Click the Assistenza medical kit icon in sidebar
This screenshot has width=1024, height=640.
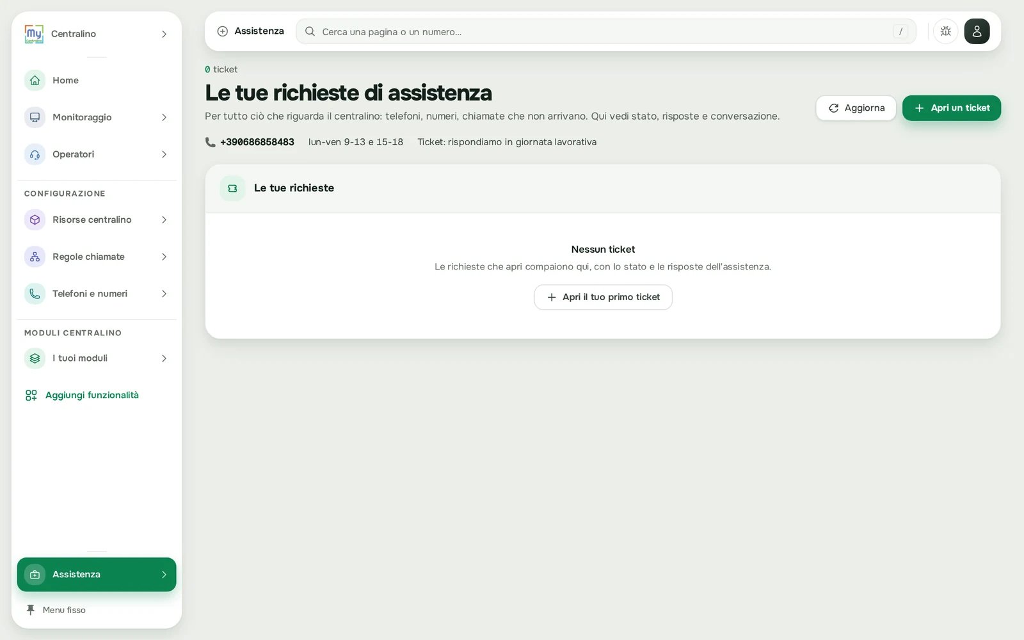tap(35, 575)
